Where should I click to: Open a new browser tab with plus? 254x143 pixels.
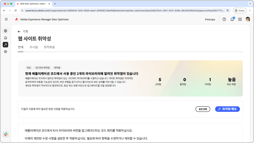pos(55,4)
